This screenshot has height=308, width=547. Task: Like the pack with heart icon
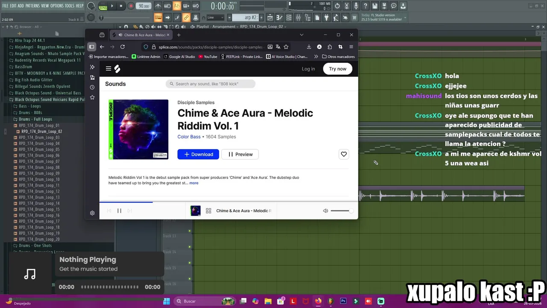coord(344,154)
